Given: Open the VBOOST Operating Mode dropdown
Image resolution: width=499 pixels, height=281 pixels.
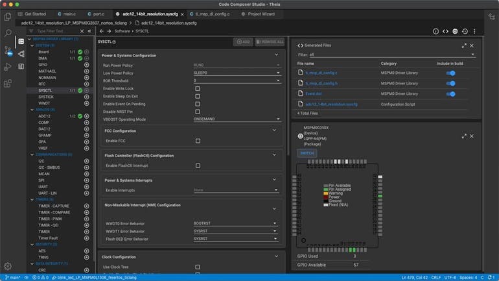Looking at the screenshot, I should (x=237, y=119).
